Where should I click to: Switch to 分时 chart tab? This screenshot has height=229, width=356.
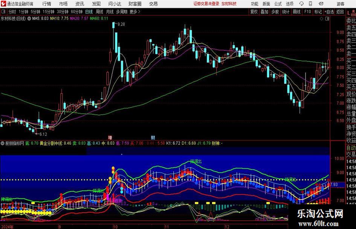(12, 12)
